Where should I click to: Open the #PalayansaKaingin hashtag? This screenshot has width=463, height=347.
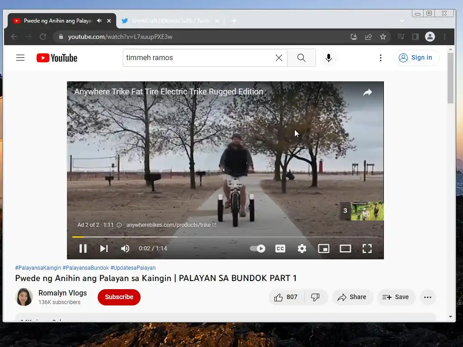tap(38, 268)
